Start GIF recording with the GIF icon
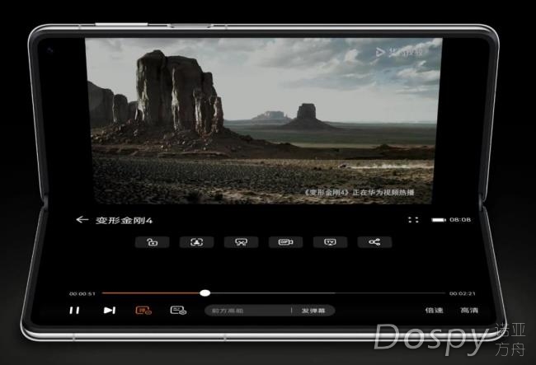 point(285,242)
